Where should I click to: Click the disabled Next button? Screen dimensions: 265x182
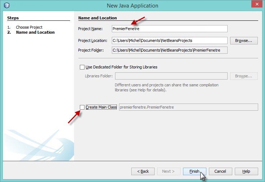coord(169,171)
